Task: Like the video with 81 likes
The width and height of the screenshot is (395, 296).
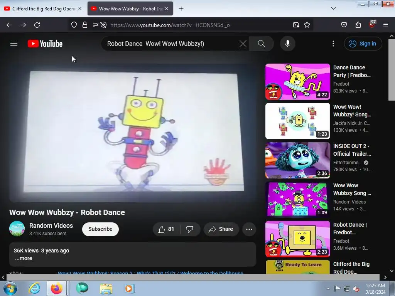Action: pyautogui.click(x=166, y=229)
